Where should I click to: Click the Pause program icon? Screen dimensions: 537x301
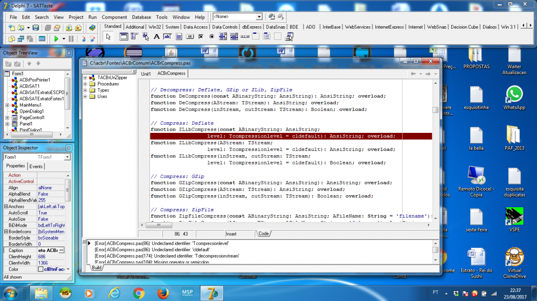71,39
